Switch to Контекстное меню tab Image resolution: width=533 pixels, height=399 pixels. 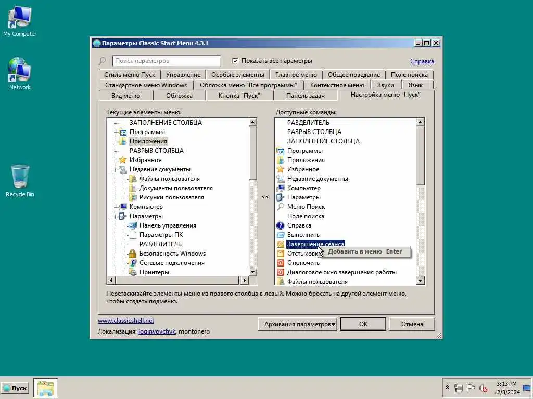337,85
